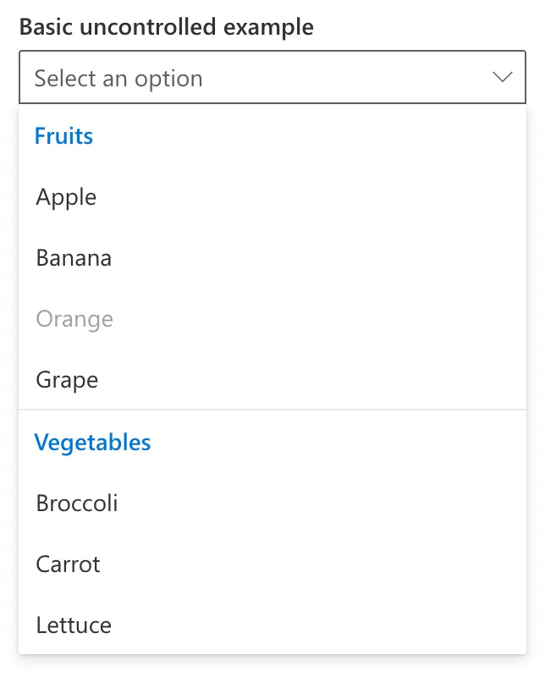This screenshot has height=677, width=545.
Task: Select Lettuce at the list bottom
Action: coord(74,625)
